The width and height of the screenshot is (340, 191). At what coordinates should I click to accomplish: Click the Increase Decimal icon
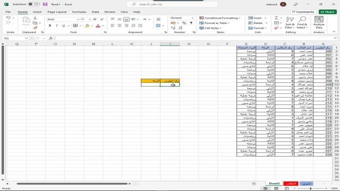[173, 28]
